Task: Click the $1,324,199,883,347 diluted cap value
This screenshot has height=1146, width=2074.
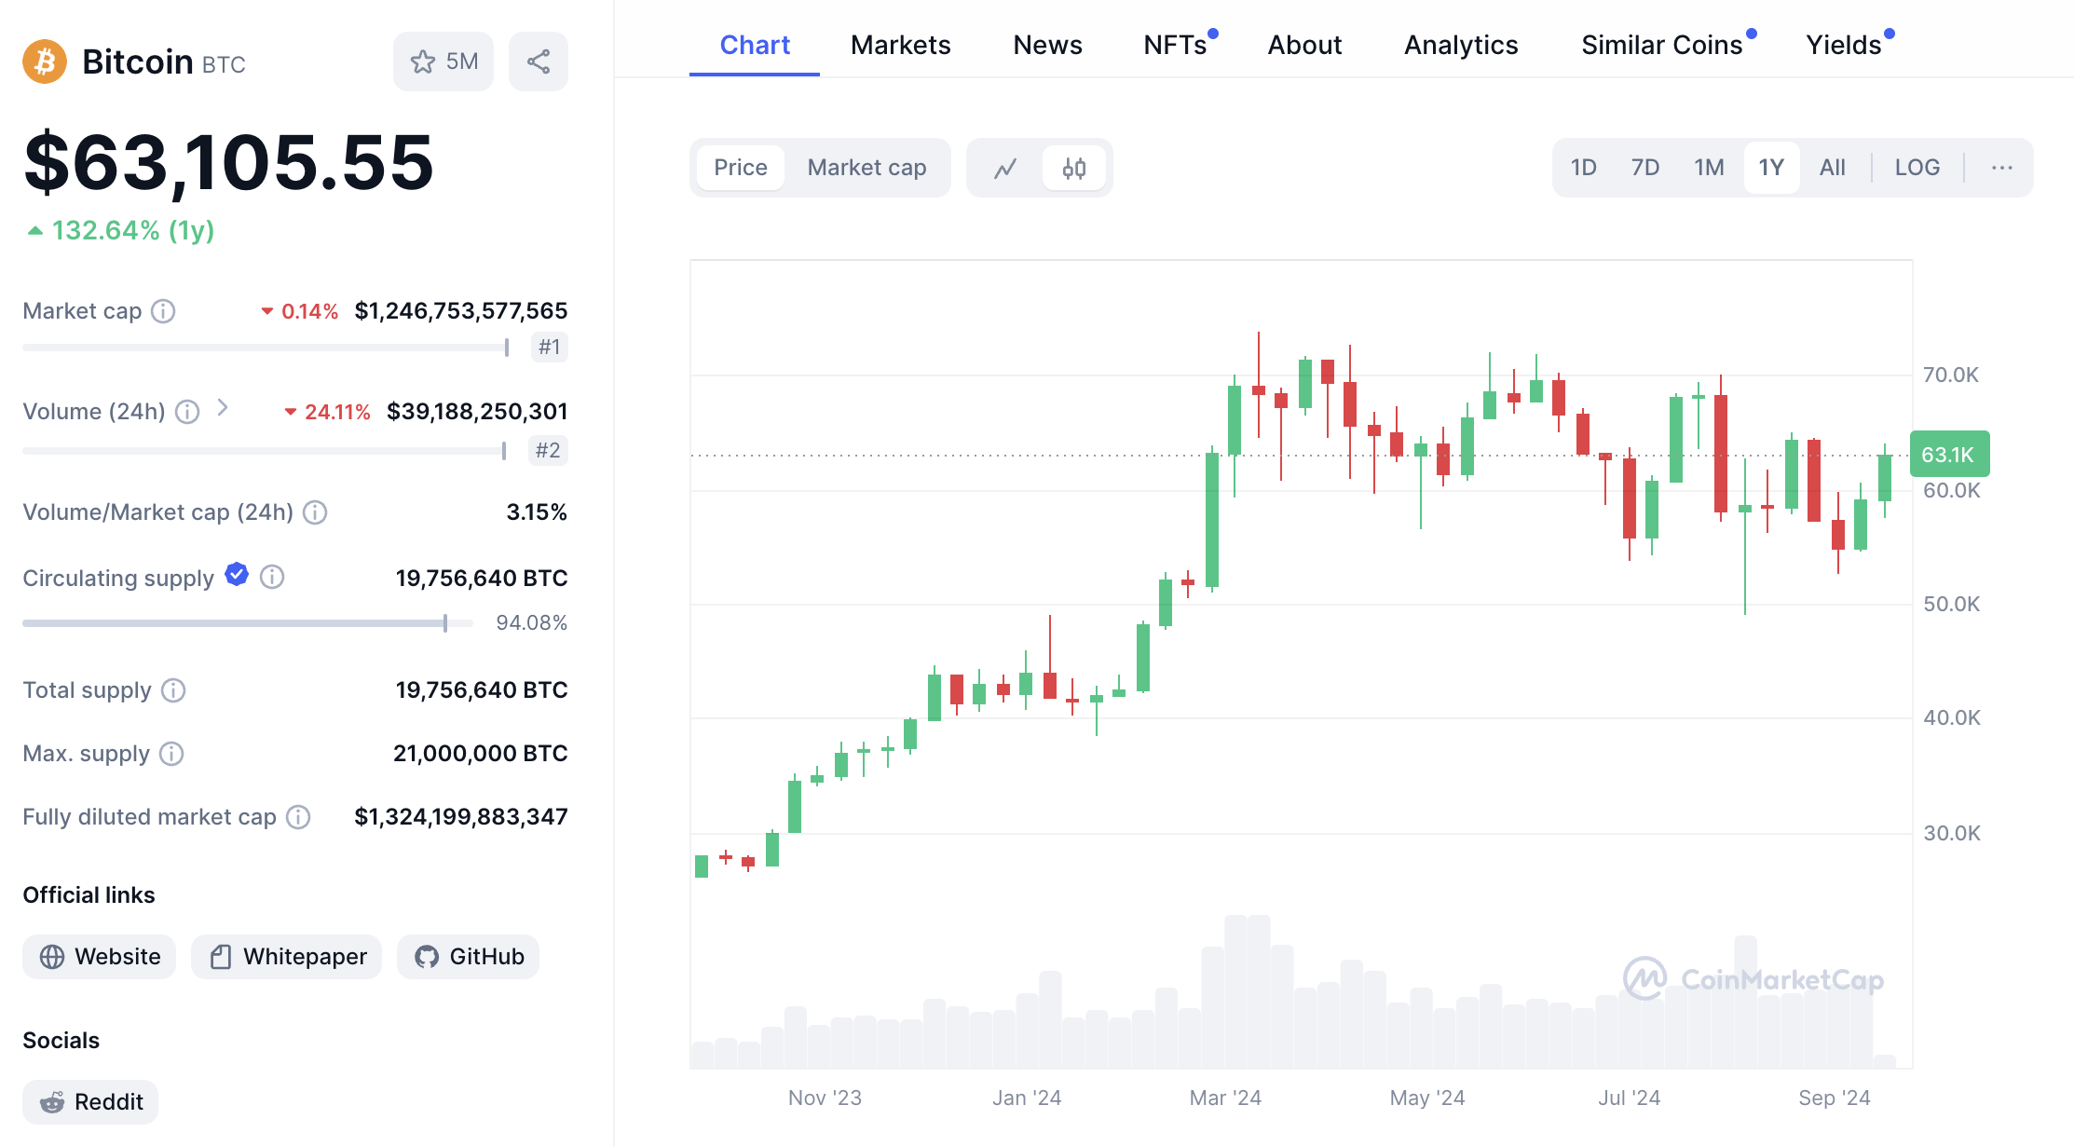Action: (461, 817)
